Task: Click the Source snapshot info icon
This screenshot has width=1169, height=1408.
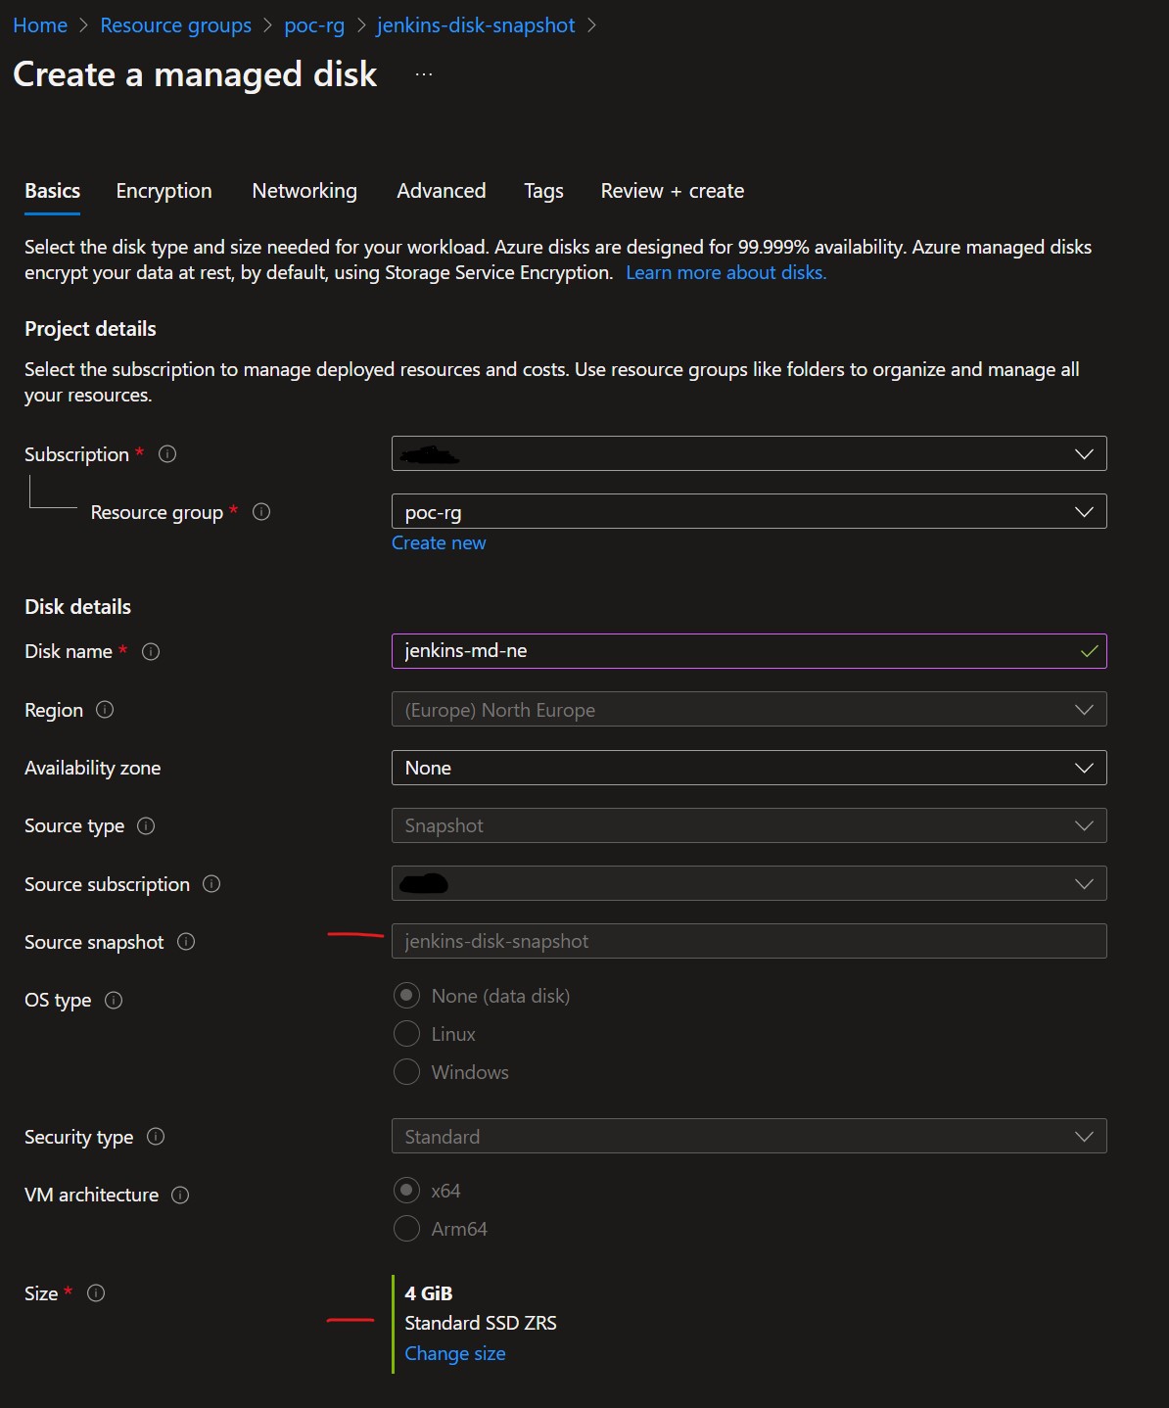Action: (186, 942)
